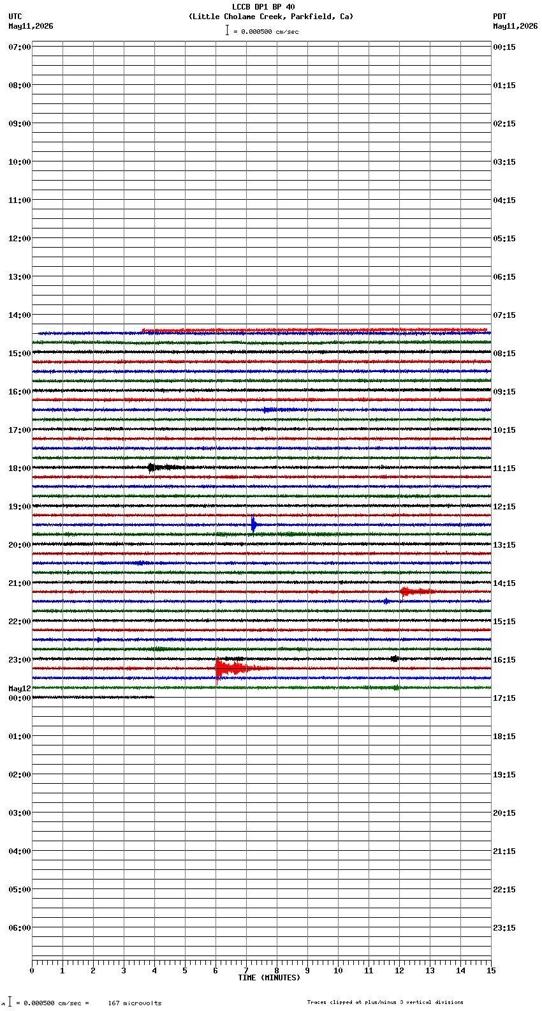Screen dimensions: 542x1011
Task: Select the '08:00' UTC row label
Action: pyautogui.click(x=19, y=86)
